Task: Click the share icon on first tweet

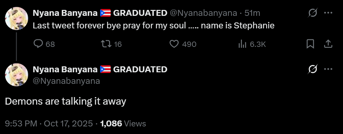Action: [327, 44]
